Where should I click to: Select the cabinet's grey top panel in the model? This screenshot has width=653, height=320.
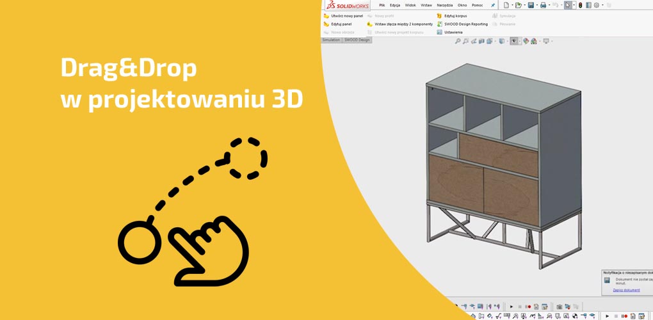(x=504, y=86)
